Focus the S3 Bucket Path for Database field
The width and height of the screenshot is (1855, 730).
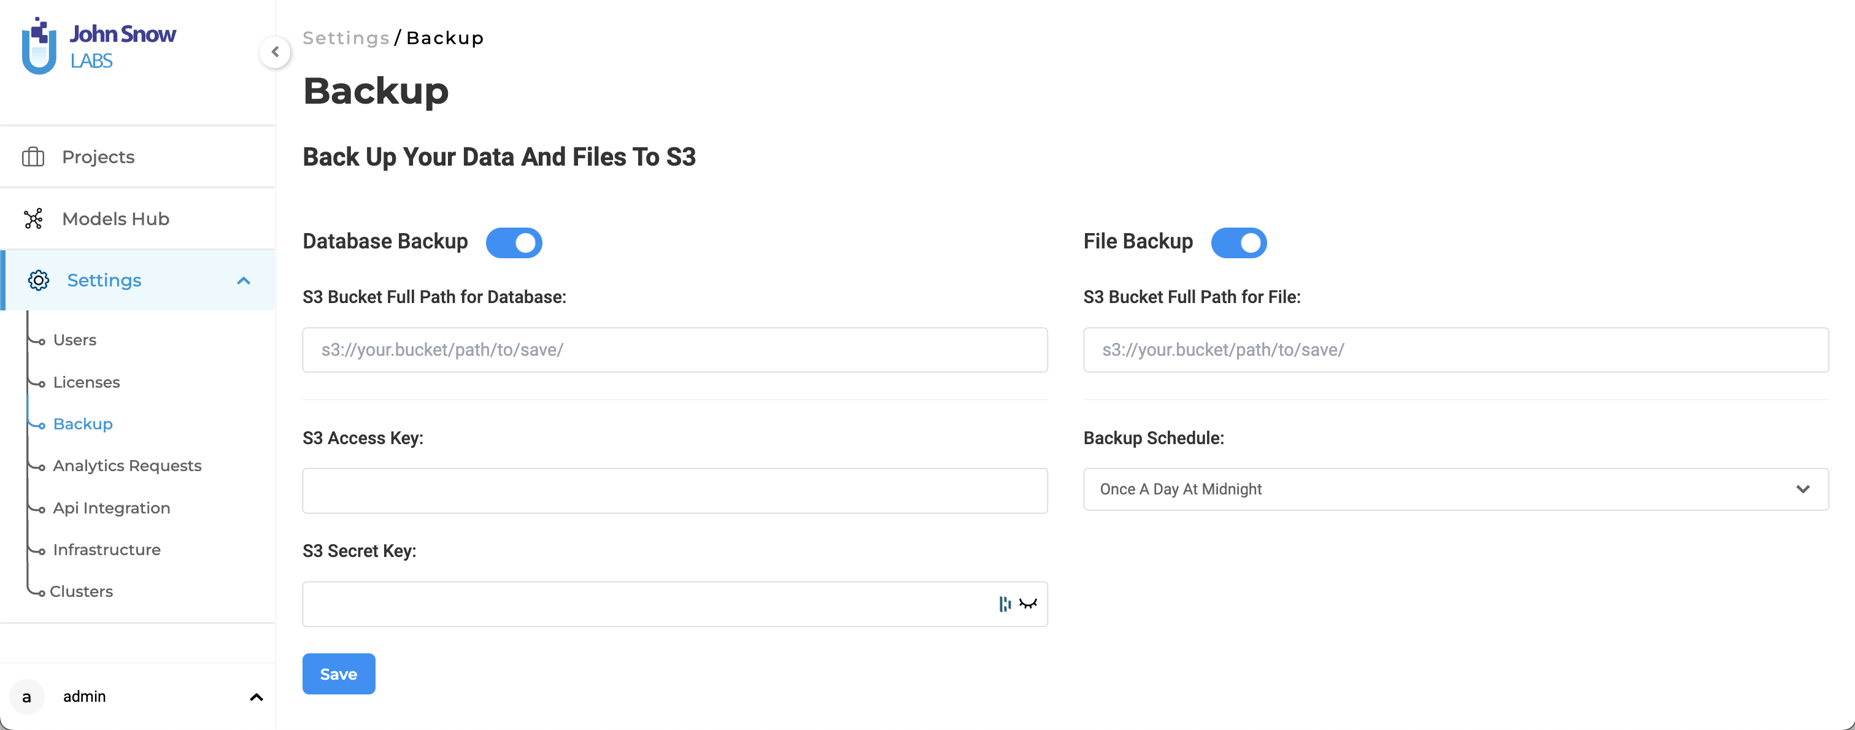pyautogui.click(x=675, y=350)
